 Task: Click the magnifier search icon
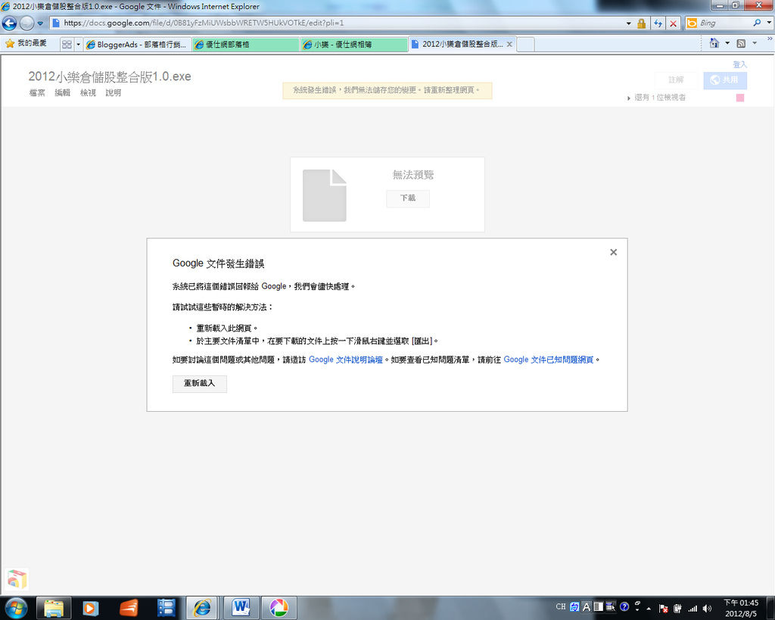(x=757, y=23)
